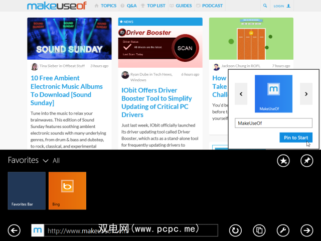The width and height of the screenshot is (321, 241).
Task: Click the LOGIN link
Action: (x=279, y=6)
